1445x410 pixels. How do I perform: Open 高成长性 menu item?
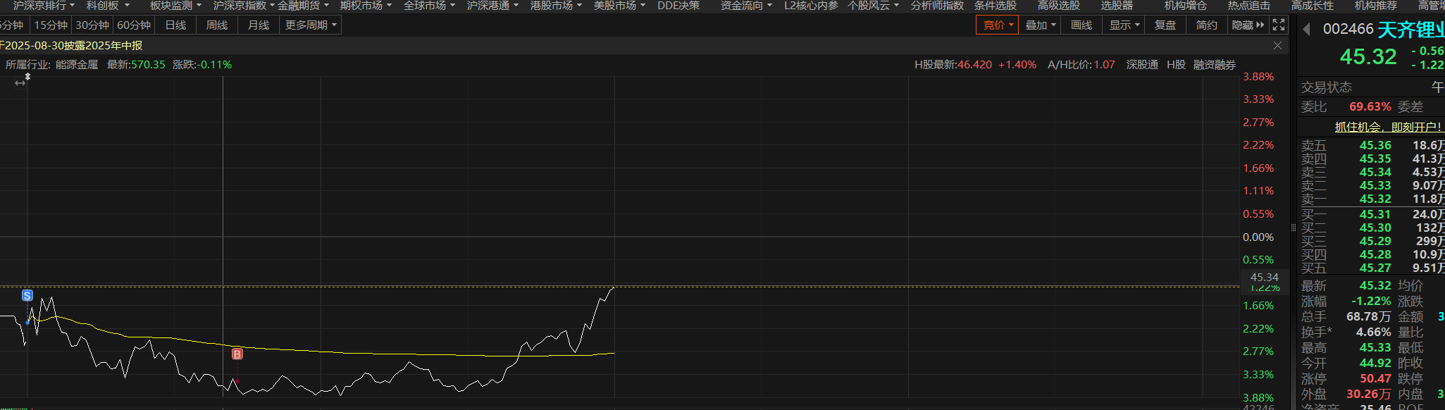click(1312, 6)
